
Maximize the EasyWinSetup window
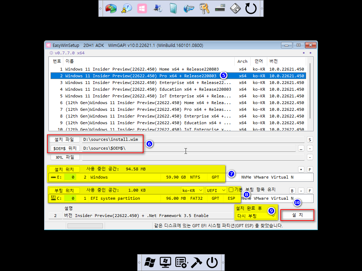click(298, 45)
